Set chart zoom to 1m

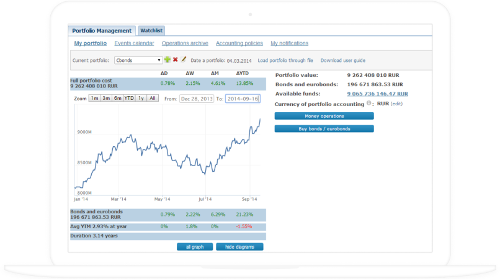tap(94, 98)
